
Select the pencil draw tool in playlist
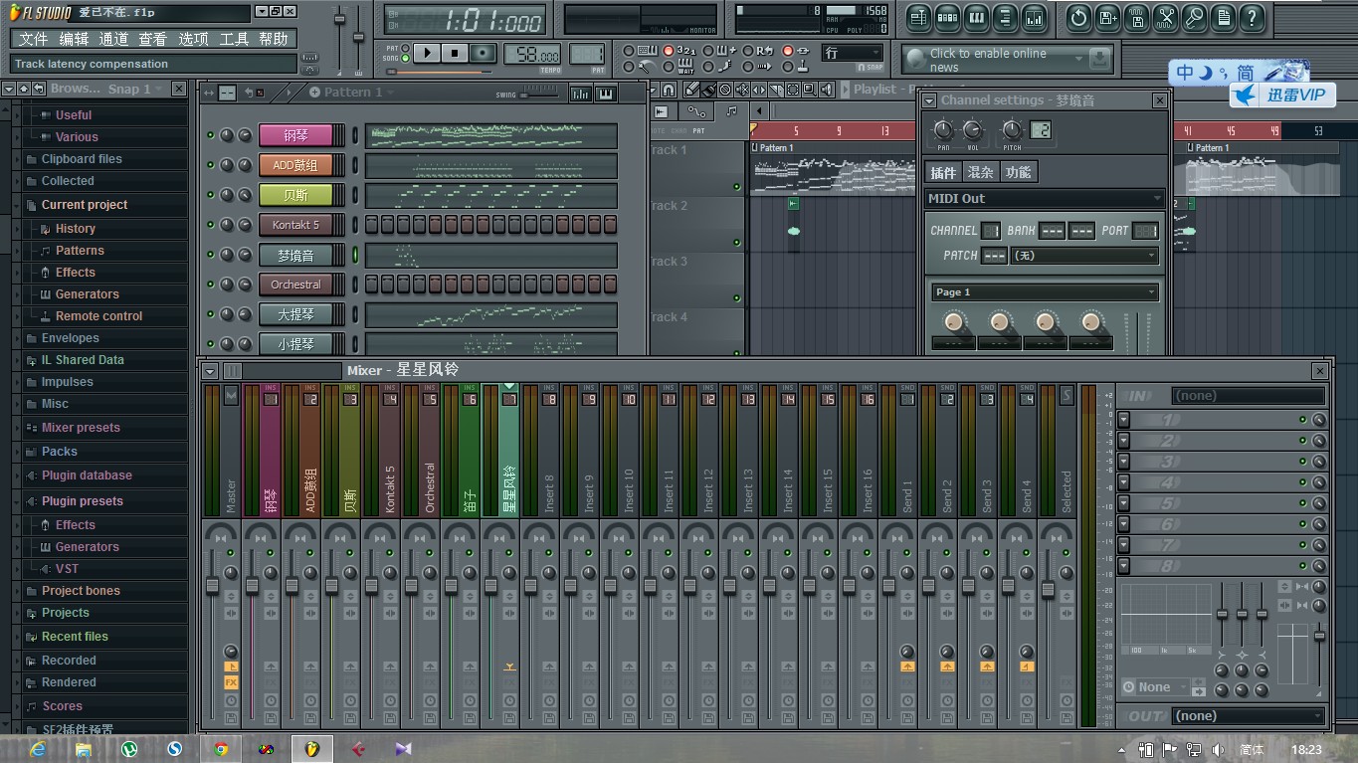(692, 90)
